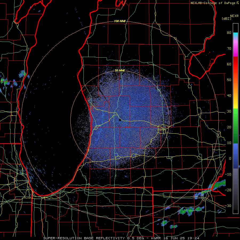This screenshot has height=240, width=240.
Task: Pick the 0 value on the dBZ scale
Action: click(x=230, y=159)
